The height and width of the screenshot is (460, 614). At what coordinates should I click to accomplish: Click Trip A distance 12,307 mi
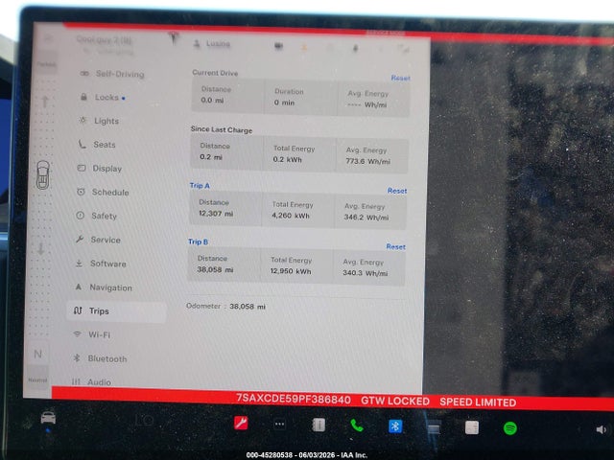pyautogui.click(x=216, y=214)
